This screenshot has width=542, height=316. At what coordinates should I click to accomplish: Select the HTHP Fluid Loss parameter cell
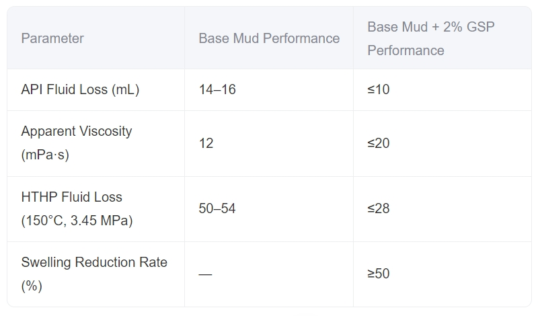pos(77,208)
